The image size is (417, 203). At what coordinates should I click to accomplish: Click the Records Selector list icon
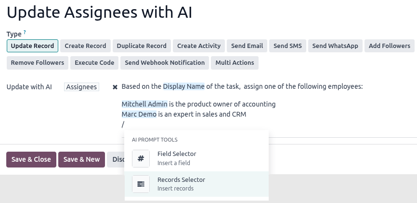coord(141,184)
